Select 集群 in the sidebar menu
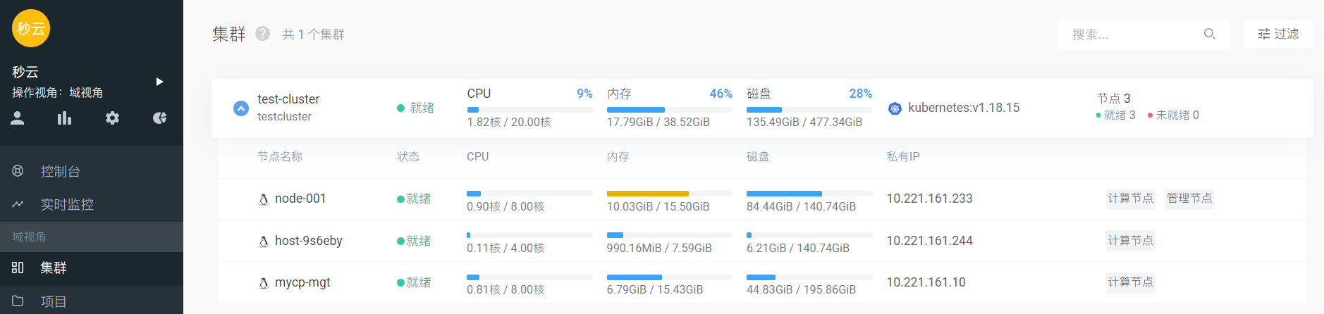The image size is (1324, 314). [53, 268]
